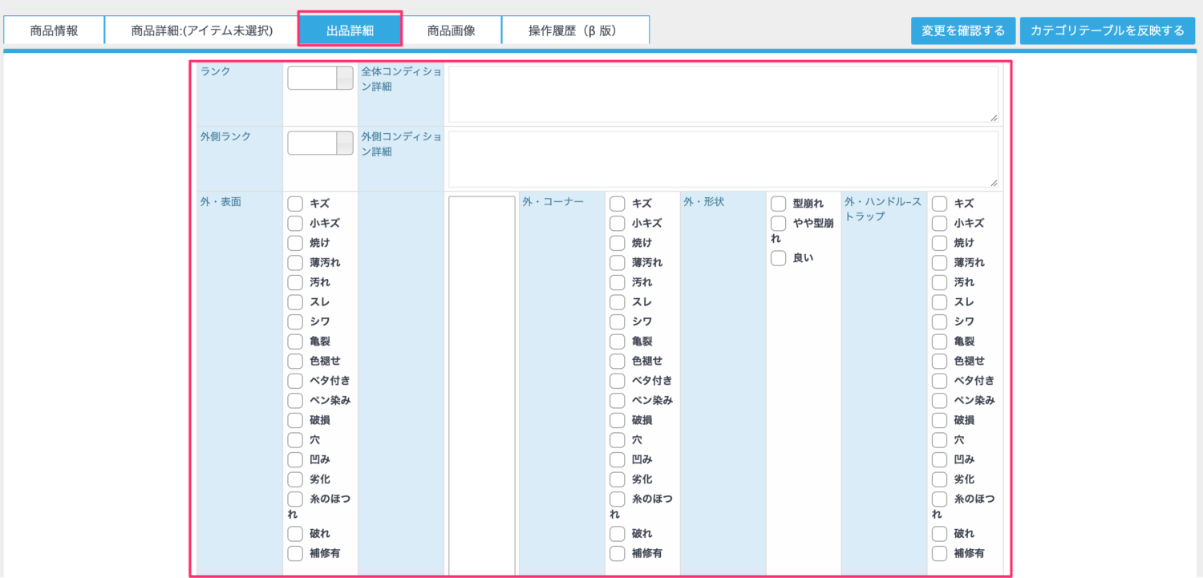Check 焼け in the 外・コーナー column
This screenshot has width=1203, height=578.
pos(618,243)
